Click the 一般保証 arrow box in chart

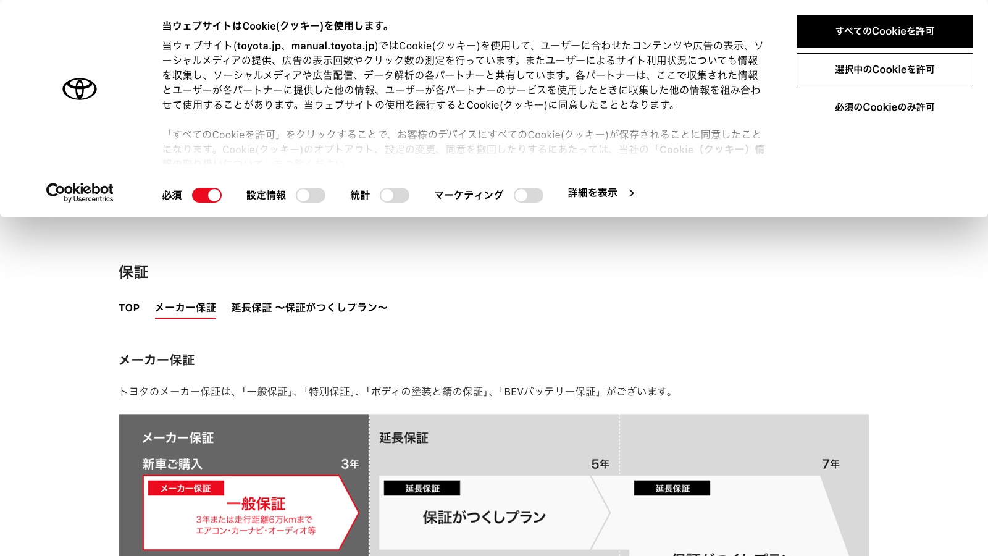(250, 513)
